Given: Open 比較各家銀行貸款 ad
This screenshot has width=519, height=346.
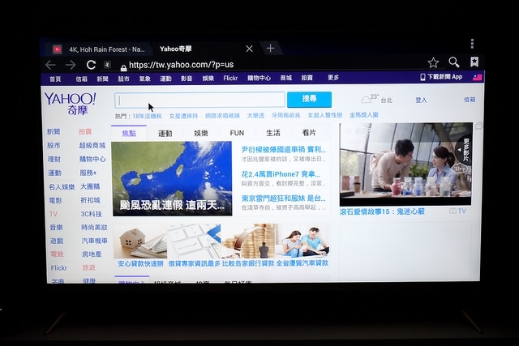Looking at the screenshot, I should tap(248, 263).
